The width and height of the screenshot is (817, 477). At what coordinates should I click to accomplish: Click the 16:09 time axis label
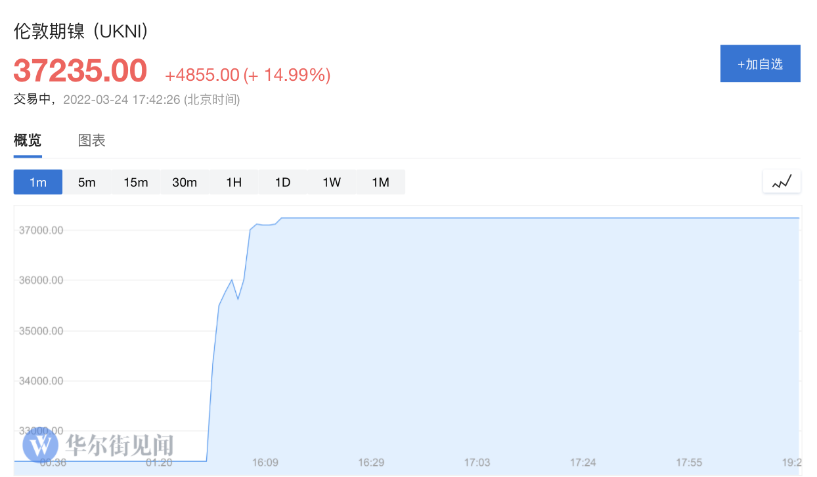click(x=265, y=463)
